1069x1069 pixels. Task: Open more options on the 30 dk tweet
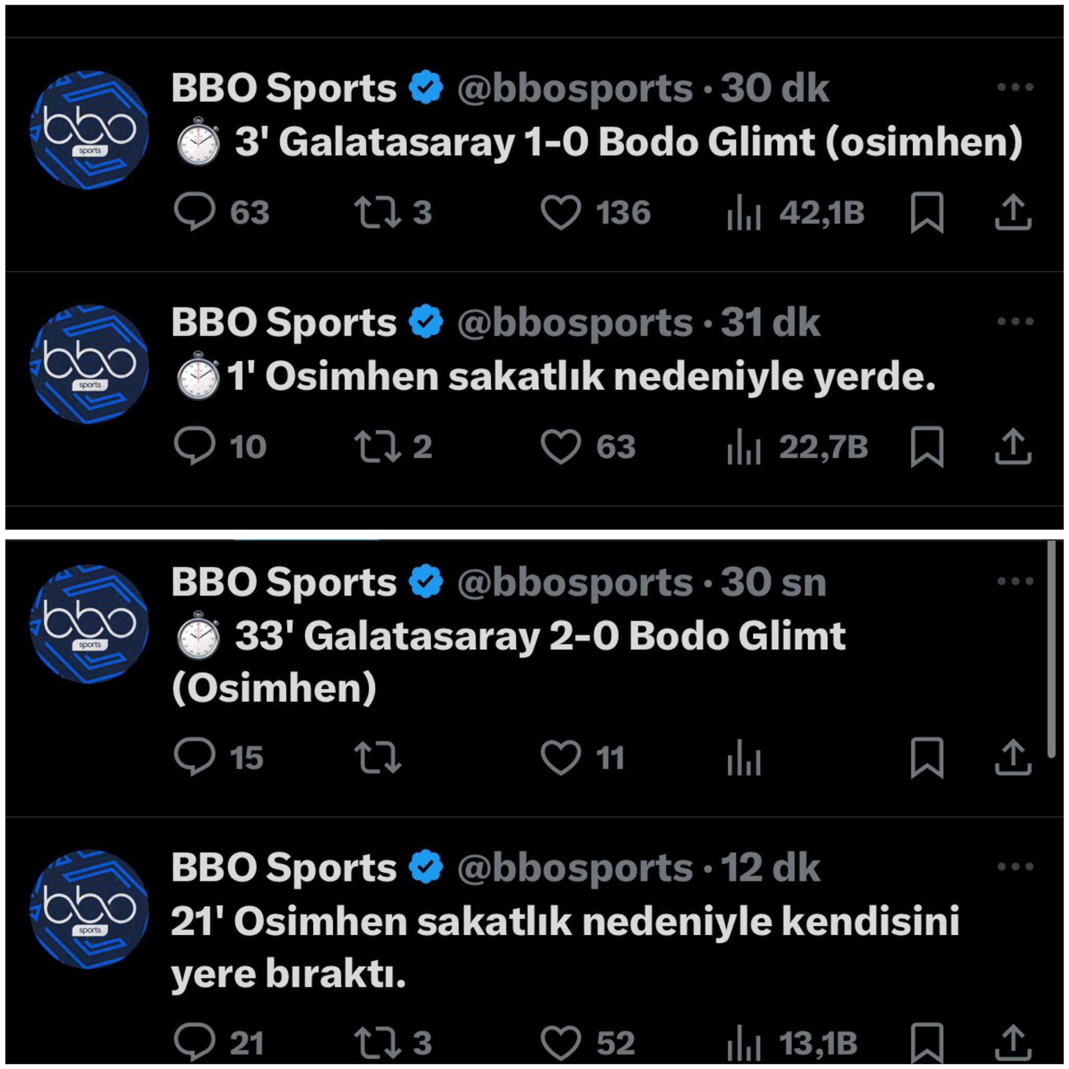[1015, 87]
